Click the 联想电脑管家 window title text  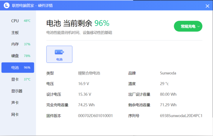(23, 6)
